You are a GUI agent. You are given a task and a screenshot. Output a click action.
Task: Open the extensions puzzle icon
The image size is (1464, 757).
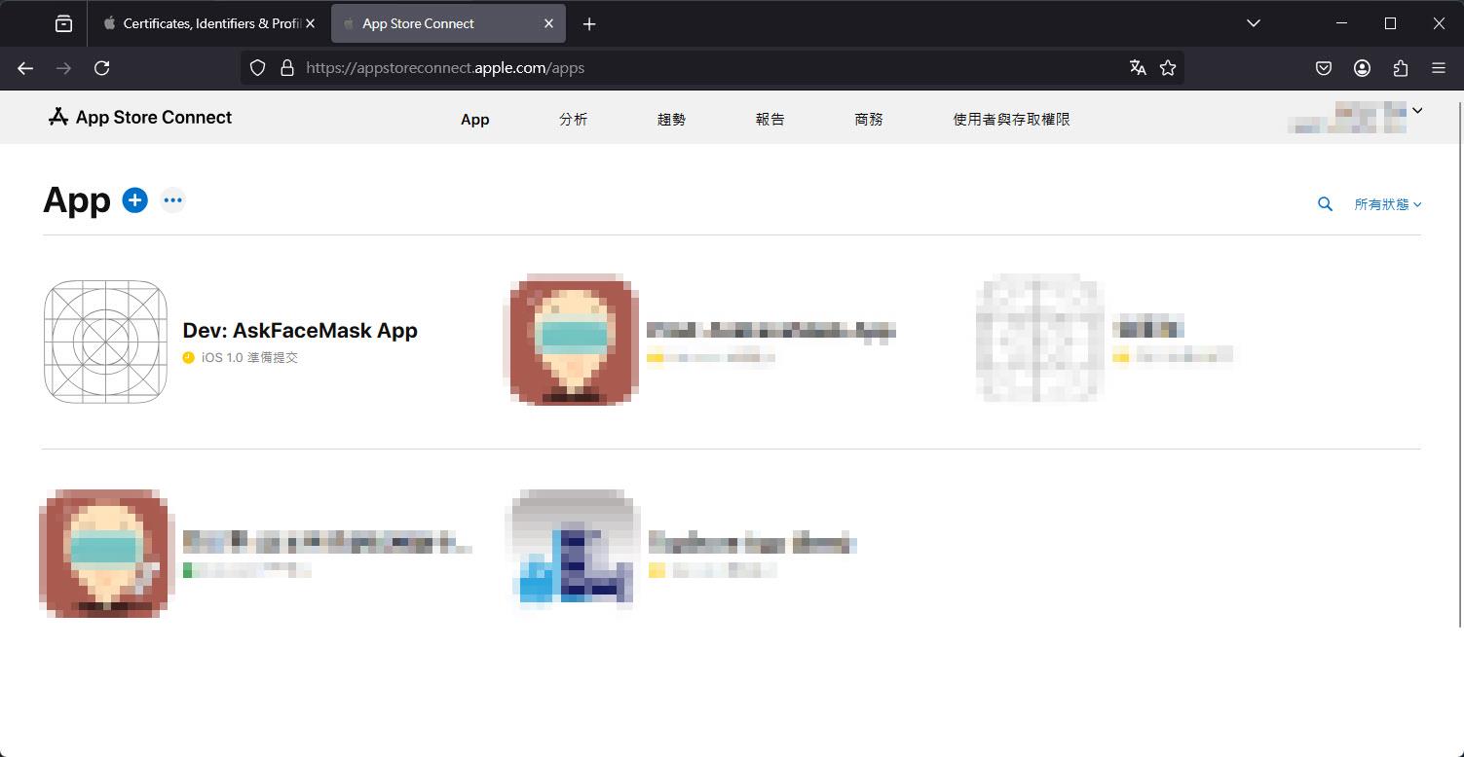tap(1401, 68)
